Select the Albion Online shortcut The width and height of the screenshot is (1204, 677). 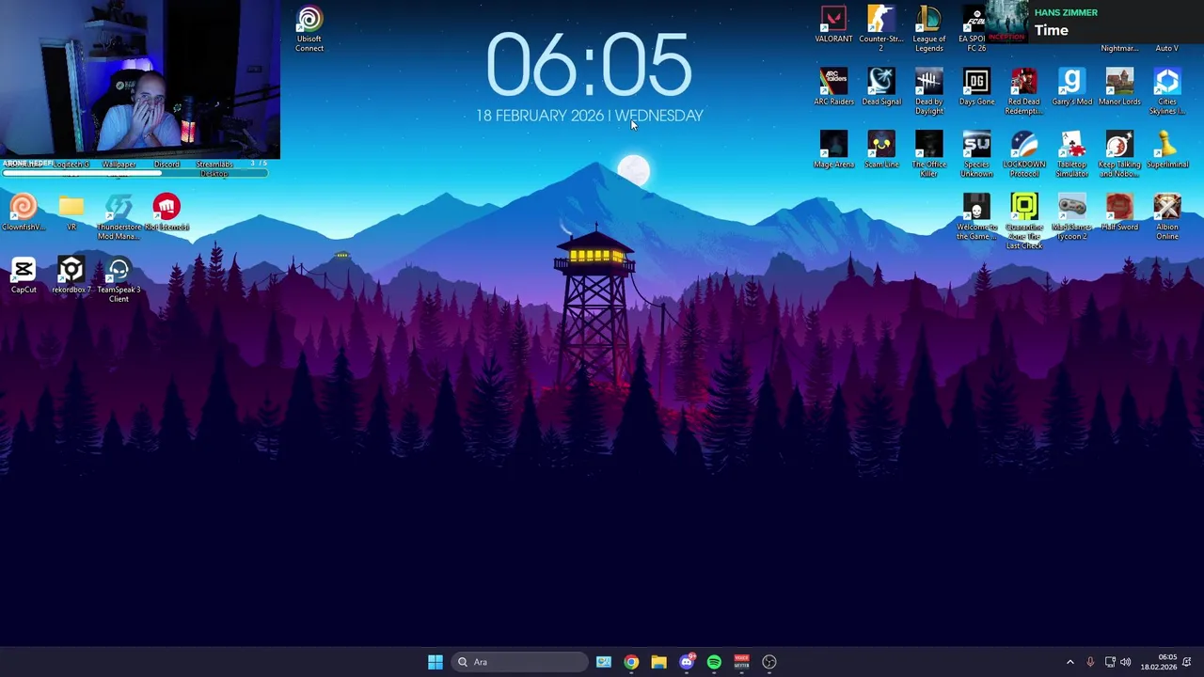[1167, 217]
